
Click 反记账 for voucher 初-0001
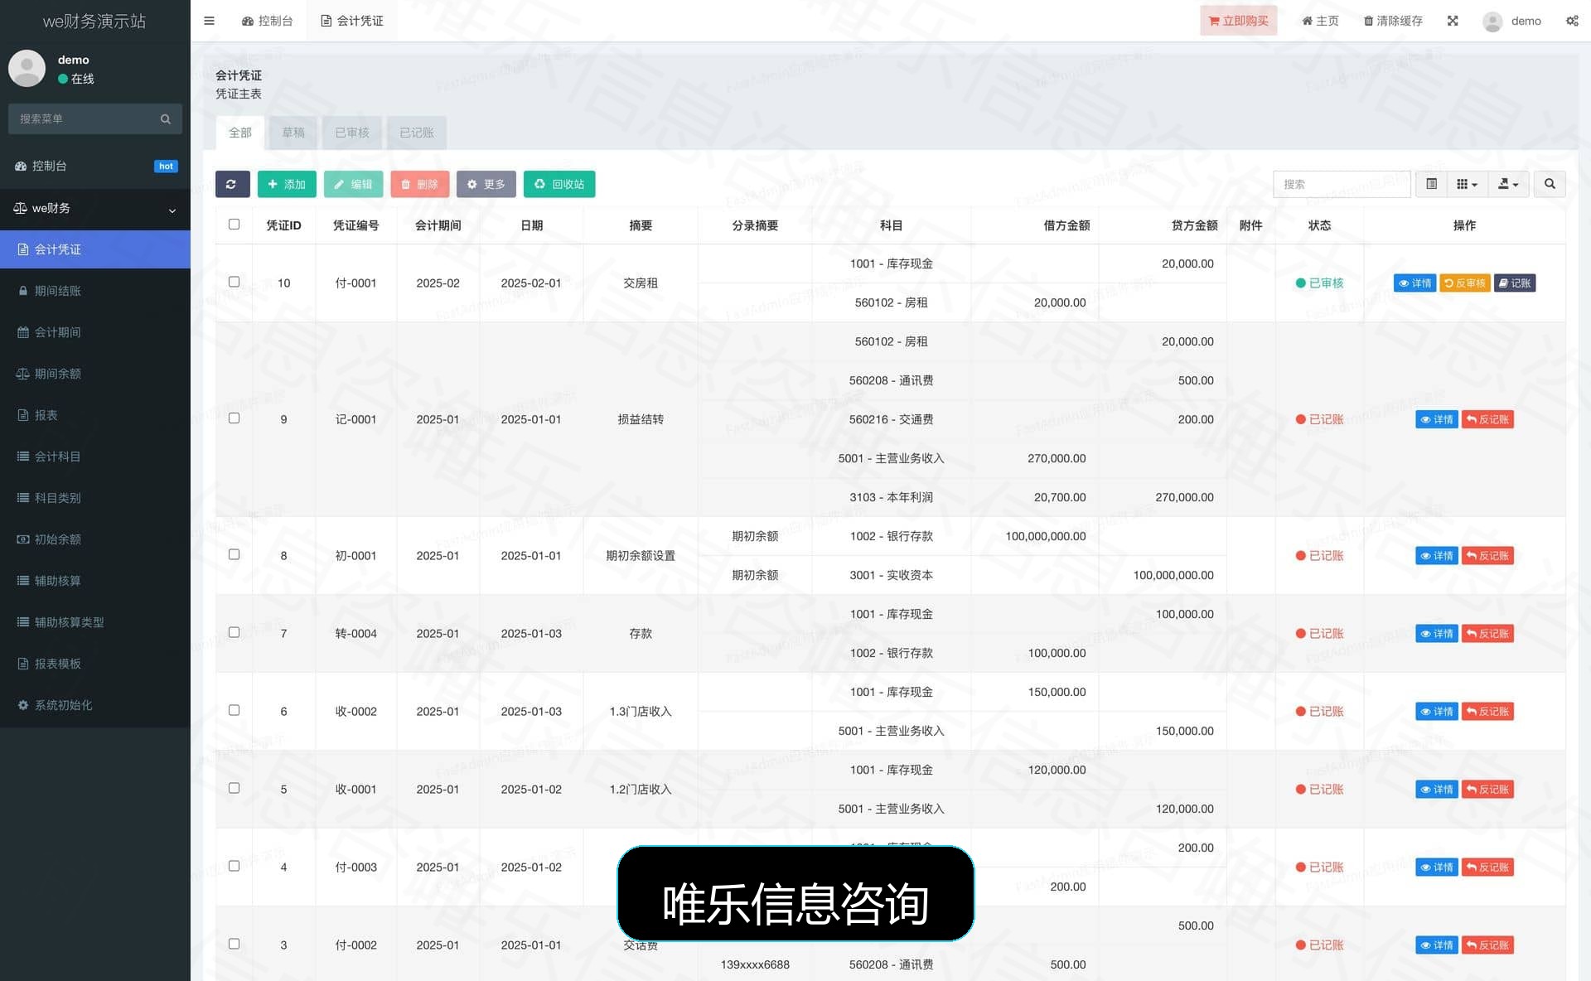(1487, 556)
